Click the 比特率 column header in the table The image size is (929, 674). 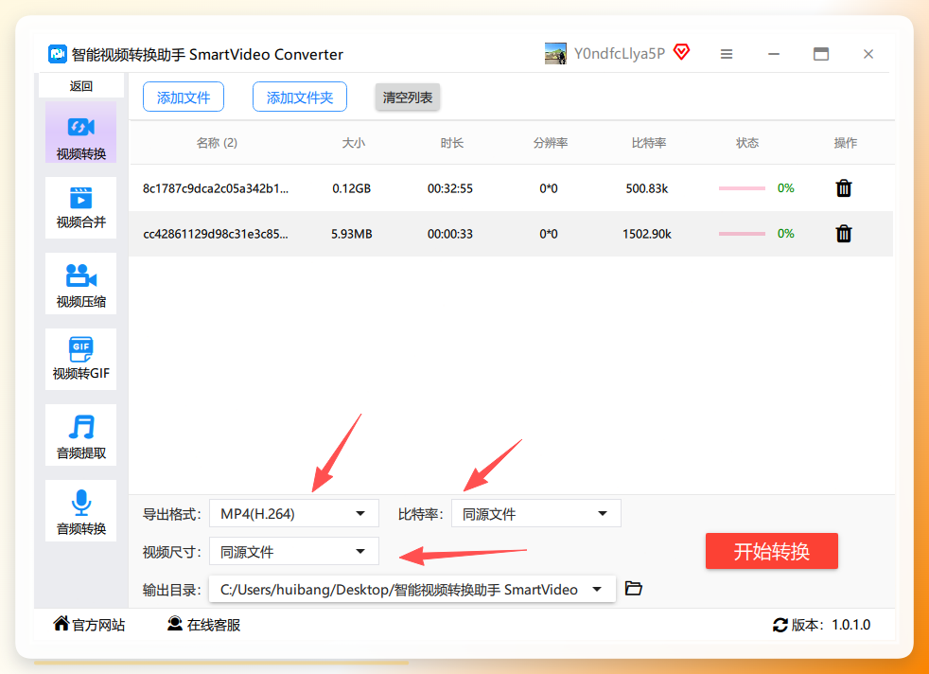(649, 143)
